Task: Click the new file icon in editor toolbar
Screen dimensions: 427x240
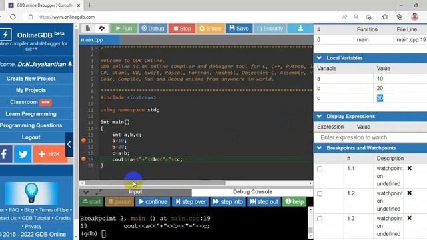Action: pyautogui.click(x=88, y=28)
